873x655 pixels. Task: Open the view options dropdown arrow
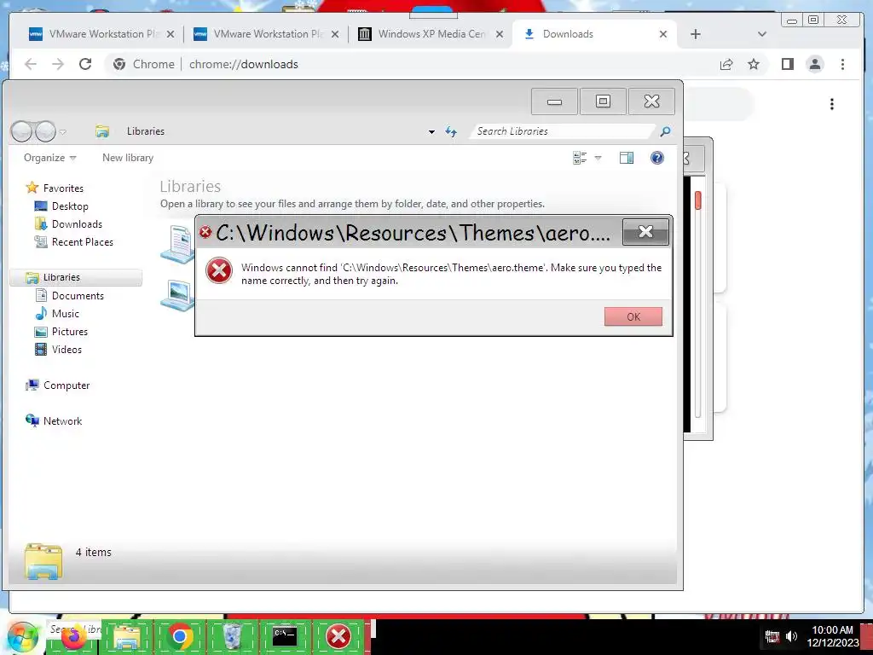click(598, 158)
